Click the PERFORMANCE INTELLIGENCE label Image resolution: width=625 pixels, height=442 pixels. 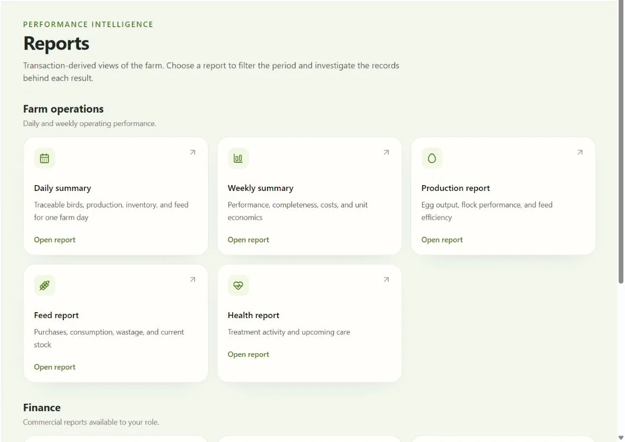88,24
